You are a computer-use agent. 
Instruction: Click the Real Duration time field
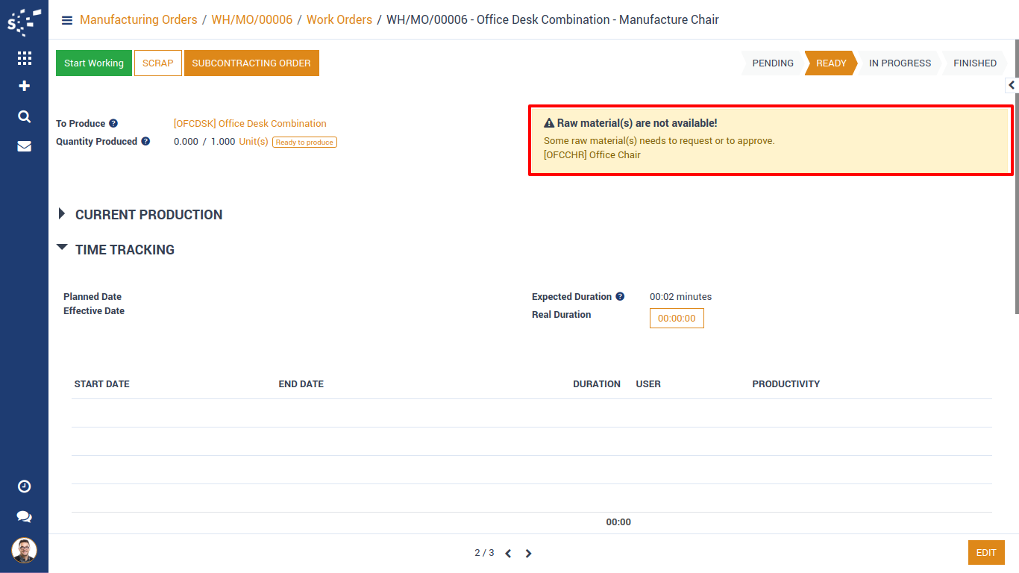(x=676, y=319)
